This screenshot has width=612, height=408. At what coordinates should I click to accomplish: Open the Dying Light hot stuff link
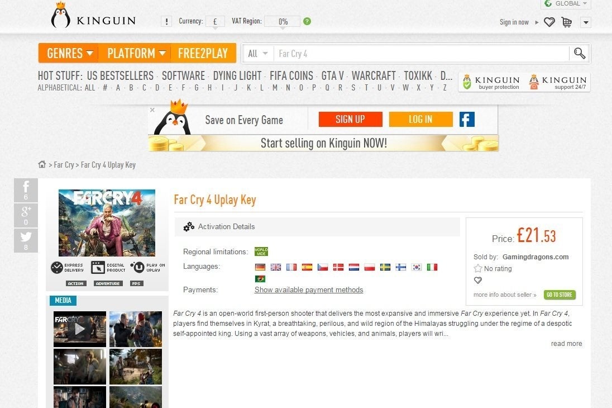click(x=237, y=75)
